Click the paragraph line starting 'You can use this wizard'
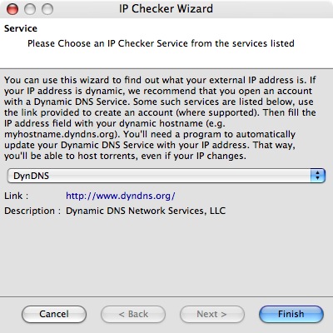Viewport: 333px width, 333px height. [160, 80]
